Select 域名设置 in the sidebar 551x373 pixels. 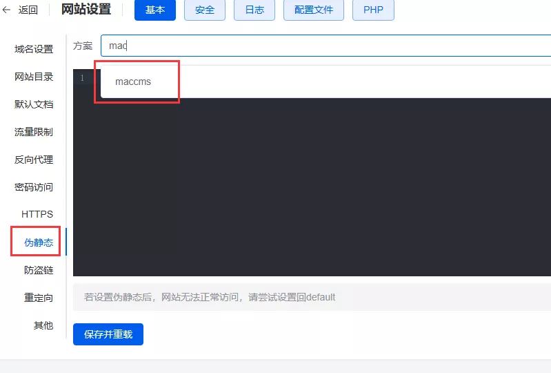coord(34,49)
